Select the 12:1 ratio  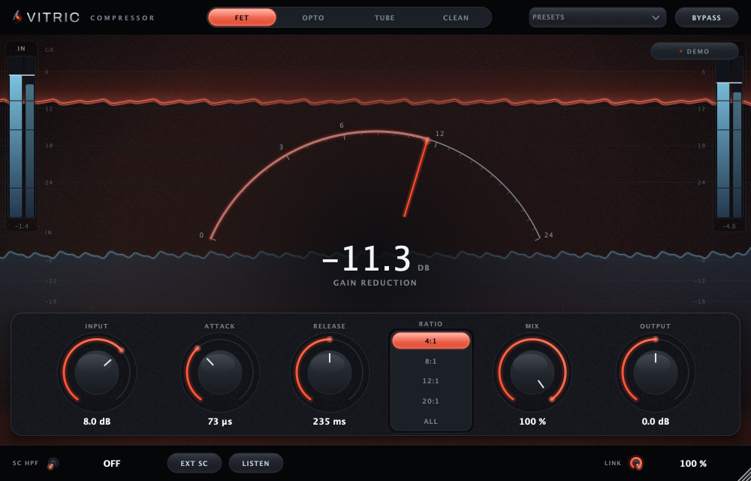[430, 381]
